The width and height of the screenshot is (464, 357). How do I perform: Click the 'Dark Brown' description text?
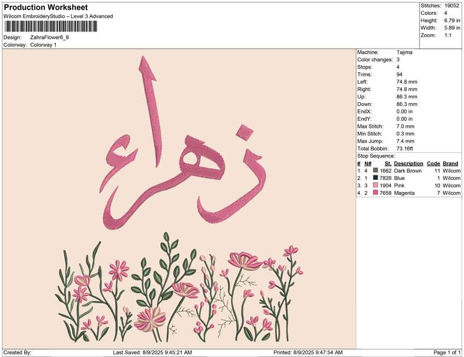pos(408,171)
